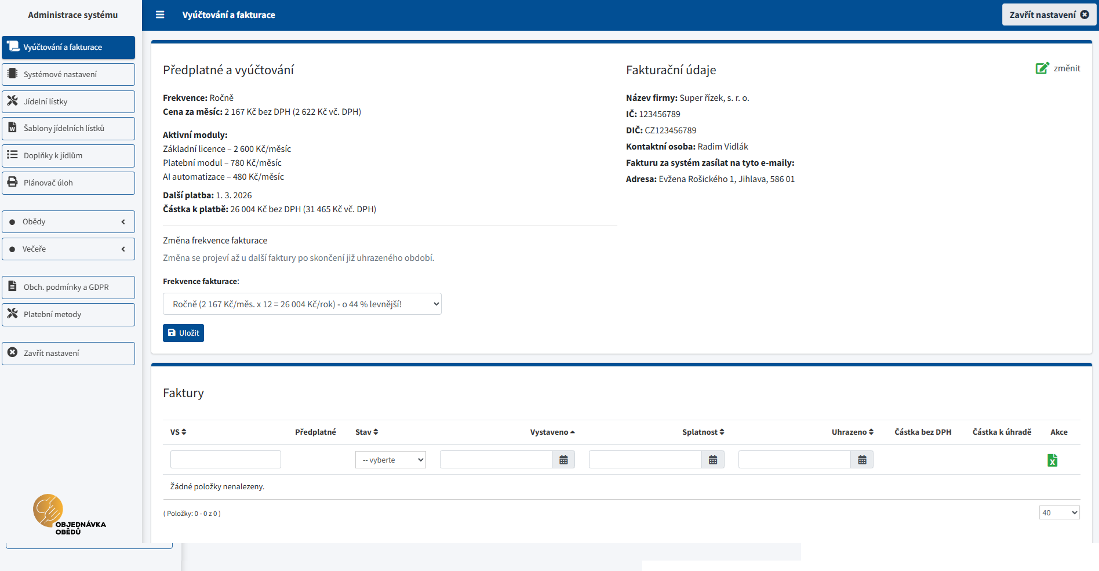Screen dimensions: 1099x571
Task: Open Platební metody in sidebar
Action: pyautogui.click(x=68, y=315)
